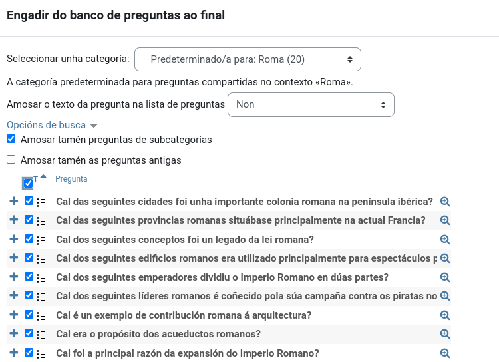Open the 'Seleccionar unha categoría' dropdown
Screen dimensions: 499x362
248,59
